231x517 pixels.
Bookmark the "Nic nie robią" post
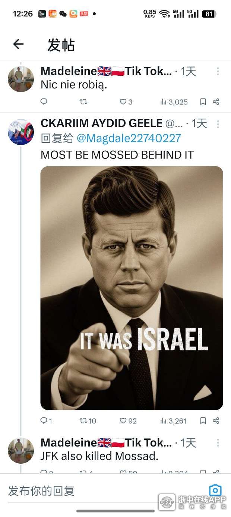click(x=203, y=101)
